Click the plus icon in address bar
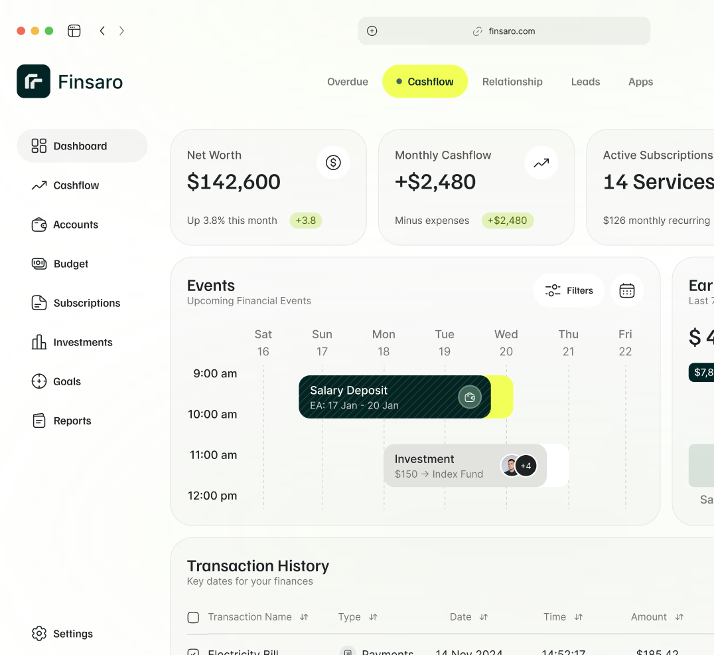Image resolution: width=714 pixels, height=655 pixels. coord(372,31)
